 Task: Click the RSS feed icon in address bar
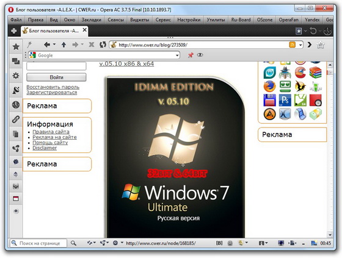(x=292, y=45)
